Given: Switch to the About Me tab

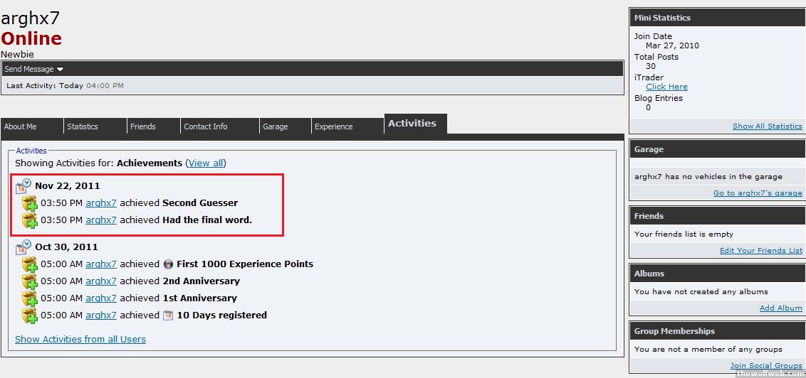Looking at the screenshot, I should (x=21, y=126).
